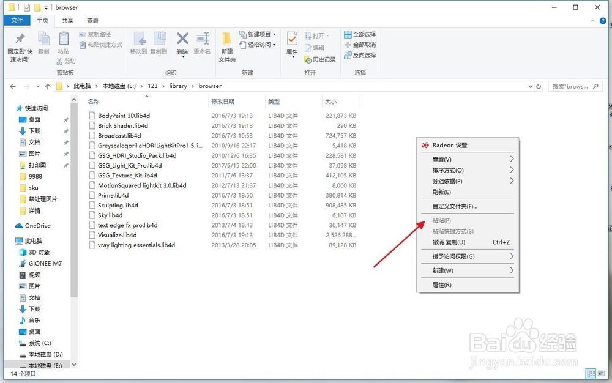612x383 pixels.
Task: Open the Easy access dropdown
Action: coord(257,45)
